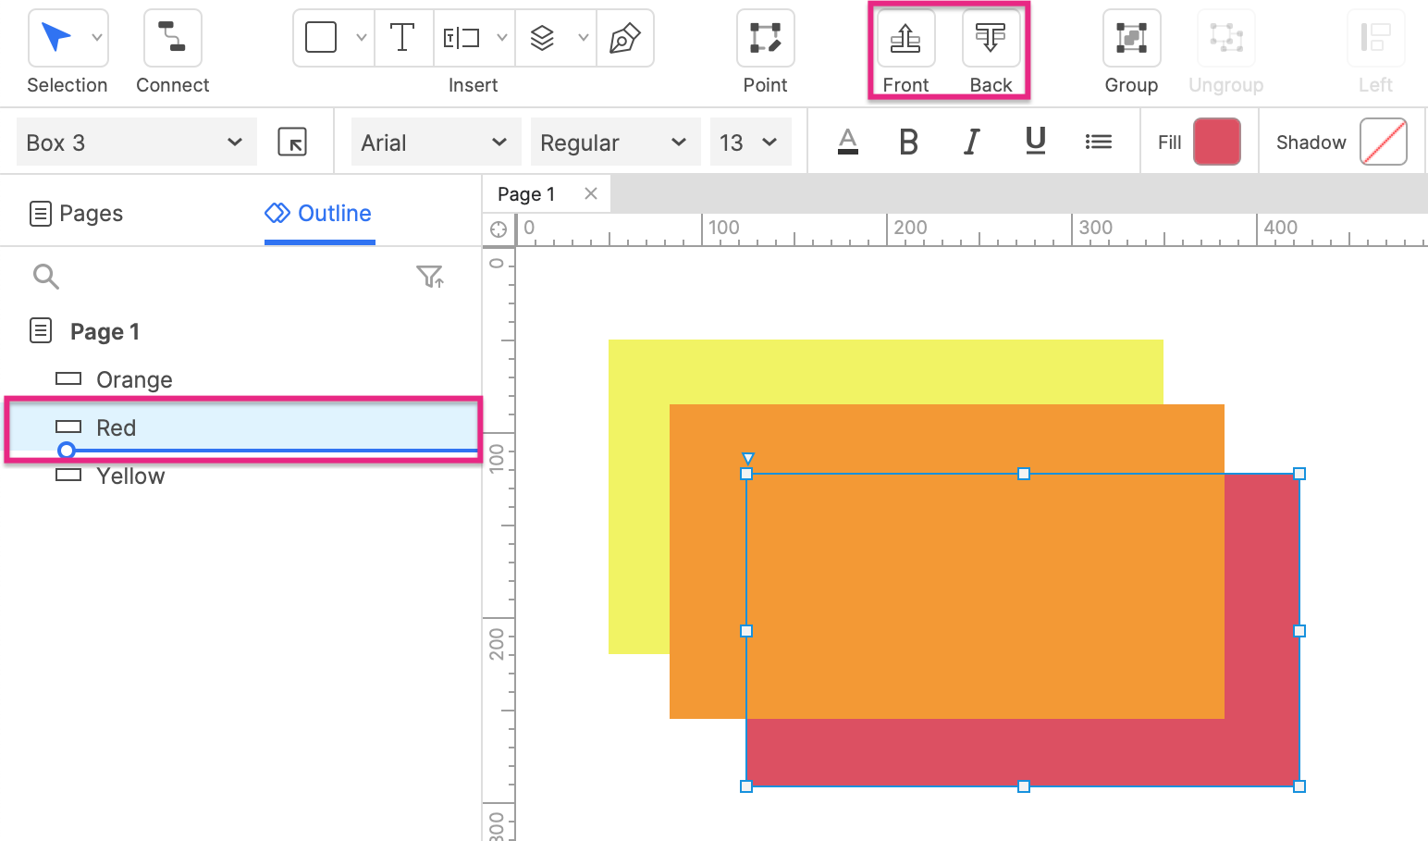The image size is (1428, 841).
Task: Choose the Text insert tool
Action: pyautogui.click(x=403, y=38)
